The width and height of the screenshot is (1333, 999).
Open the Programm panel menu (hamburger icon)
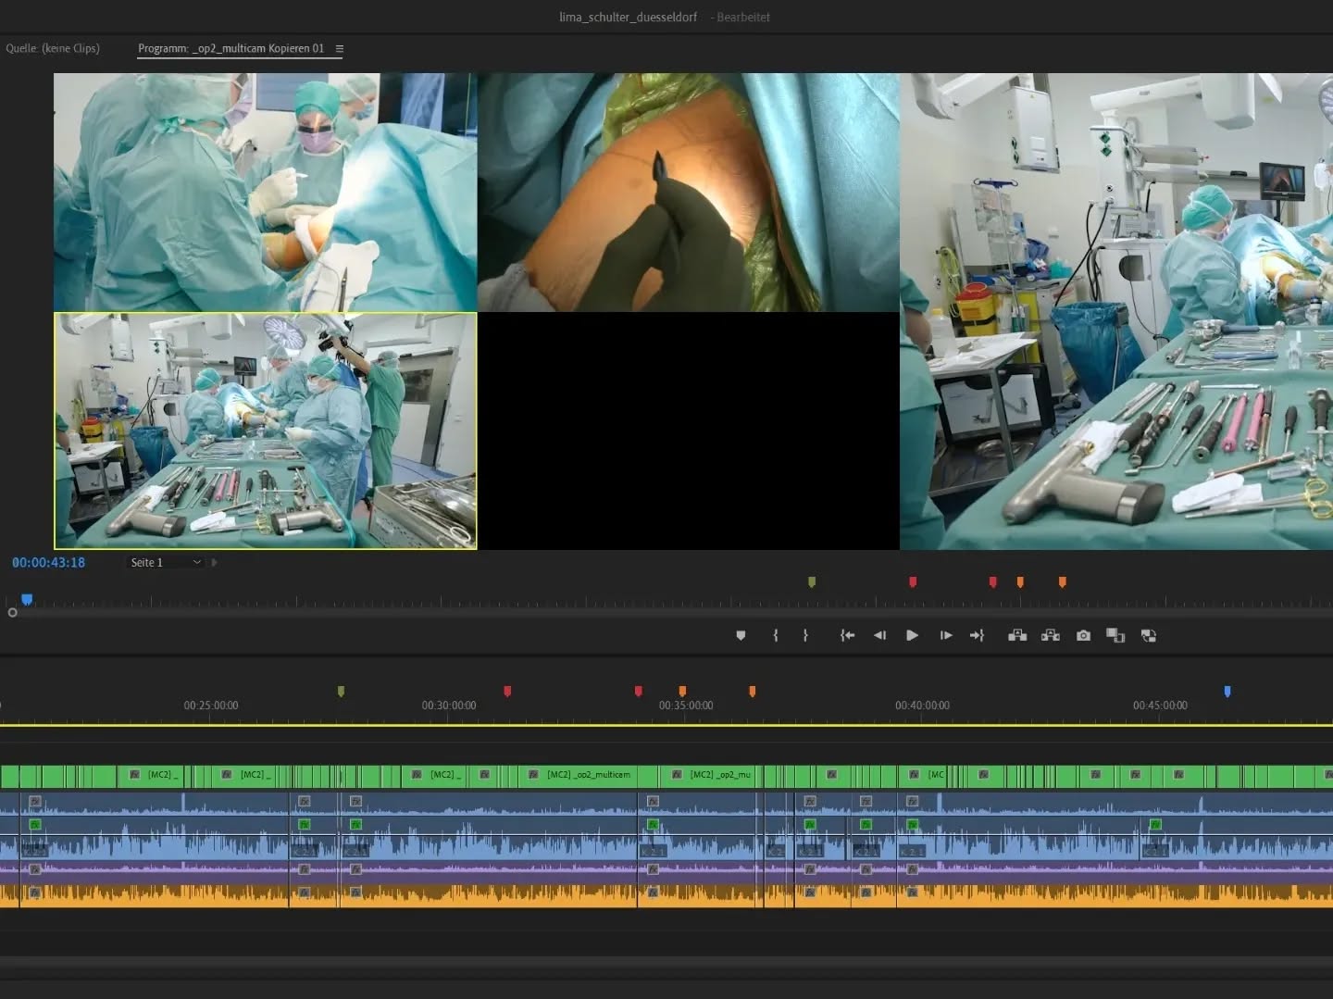(340, 48)
